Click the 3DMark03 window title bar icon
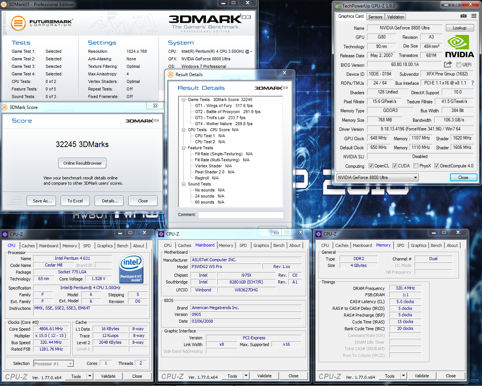482x386 pixels. pos(5,5)
